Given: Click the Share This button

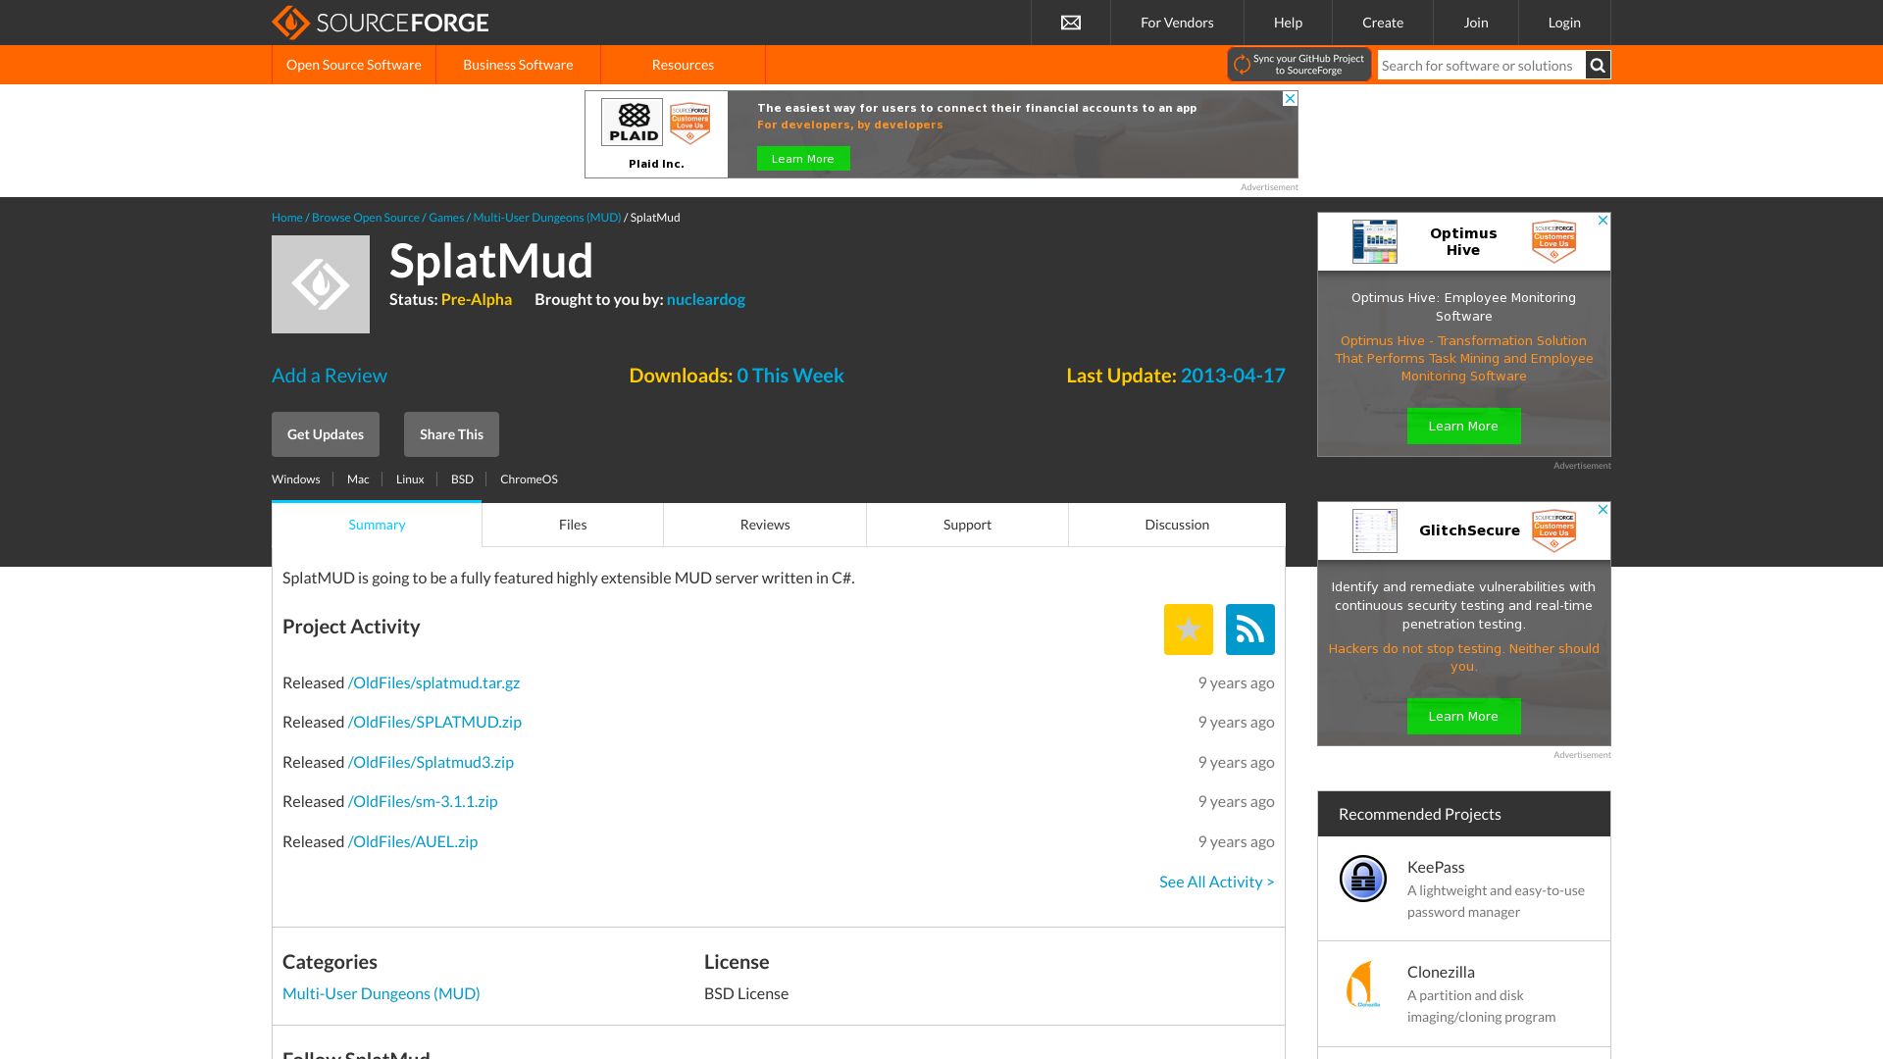Looking at the screenshot, I should [x=451, y=434].
